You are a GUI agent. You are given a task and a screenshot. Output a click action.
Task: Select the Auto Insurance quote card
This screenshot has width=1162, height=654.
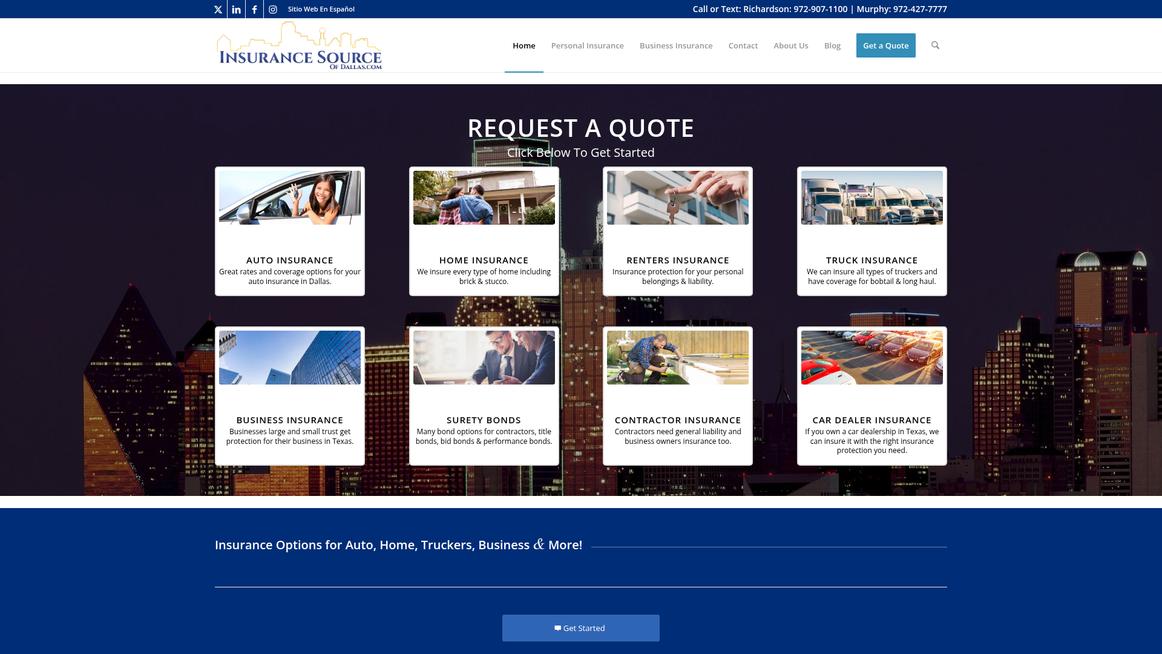[289, 231]
